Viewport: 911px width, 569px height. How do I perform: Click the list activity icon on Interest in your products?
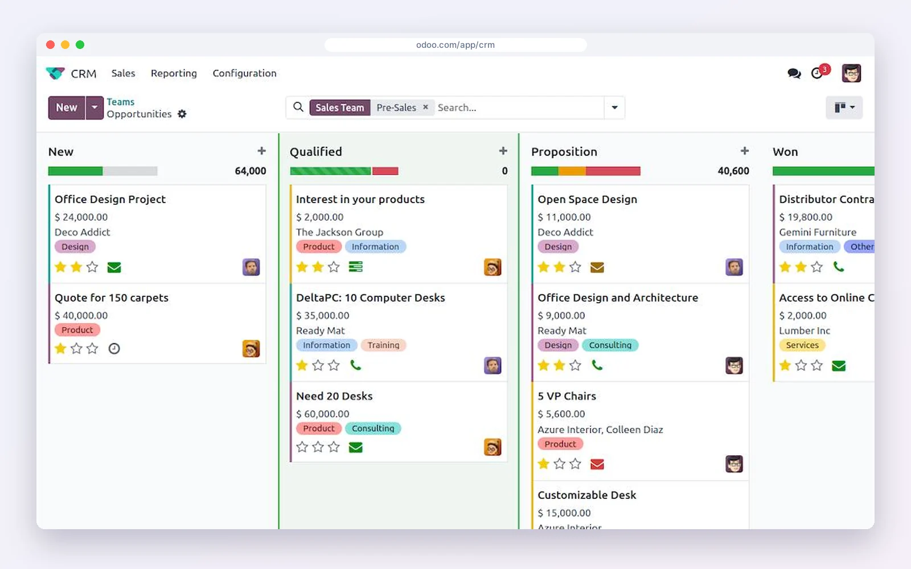(355, 267)
